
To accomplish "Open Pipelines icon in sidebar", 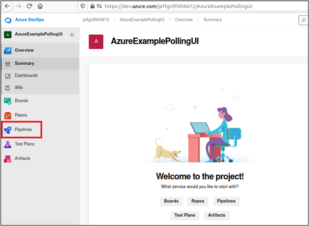I will point(8,130).
